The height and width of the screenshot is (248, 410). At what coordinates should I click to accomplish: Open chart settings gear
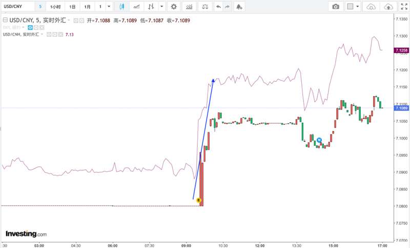[174, 7]
